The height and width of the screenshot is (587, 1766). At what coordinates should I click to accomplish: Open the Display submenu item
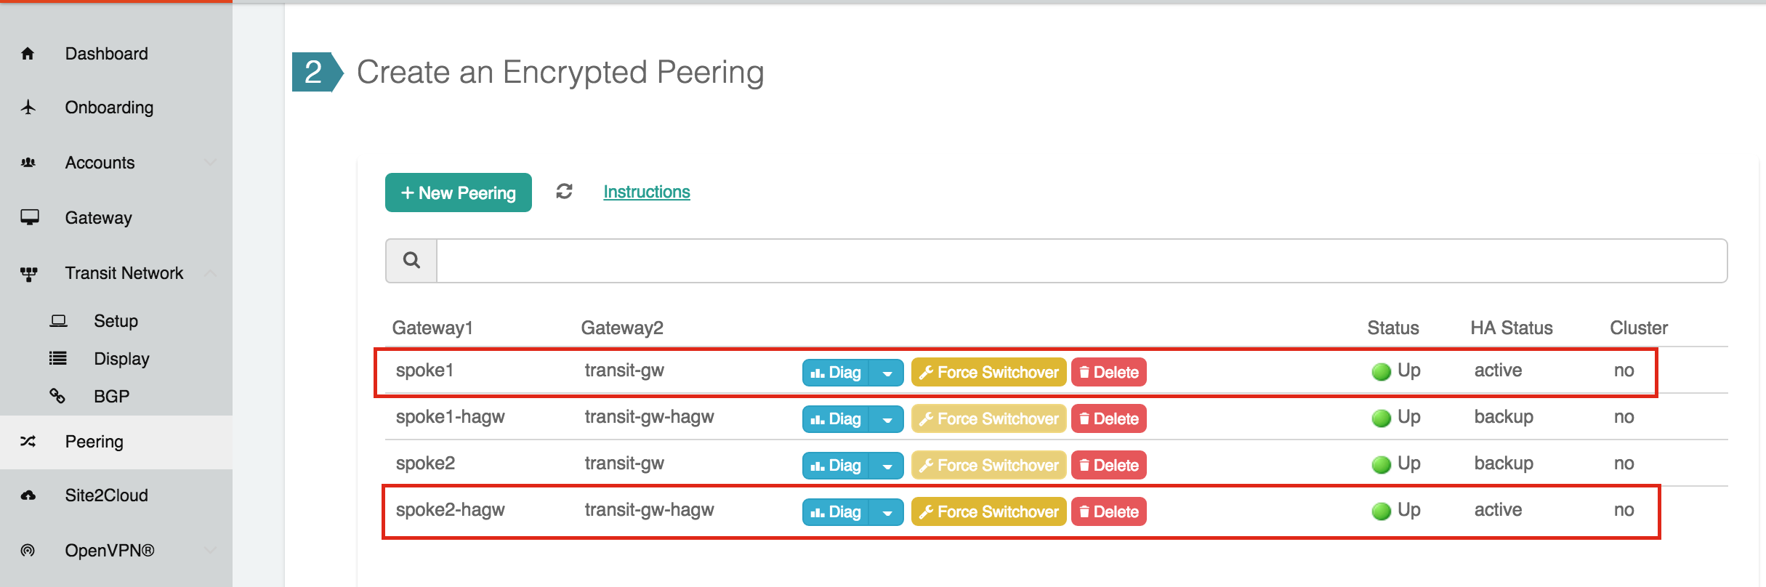[x=121, y=359]
